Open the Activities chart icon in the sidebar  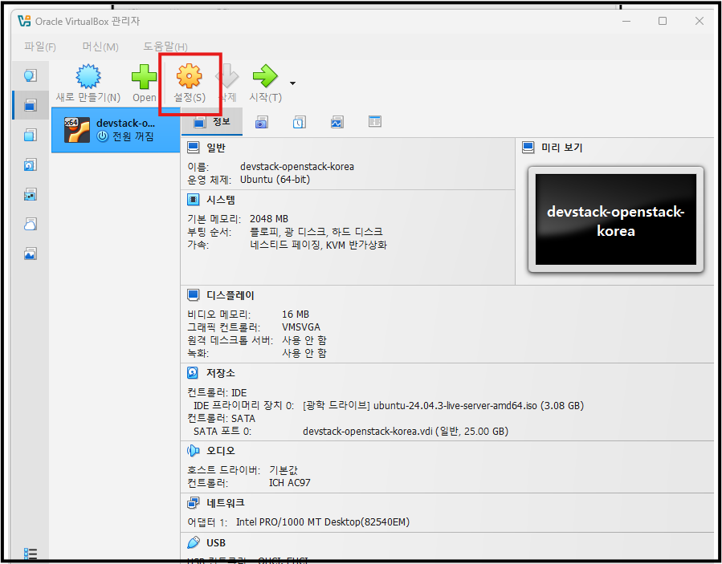tap(31, 254)
